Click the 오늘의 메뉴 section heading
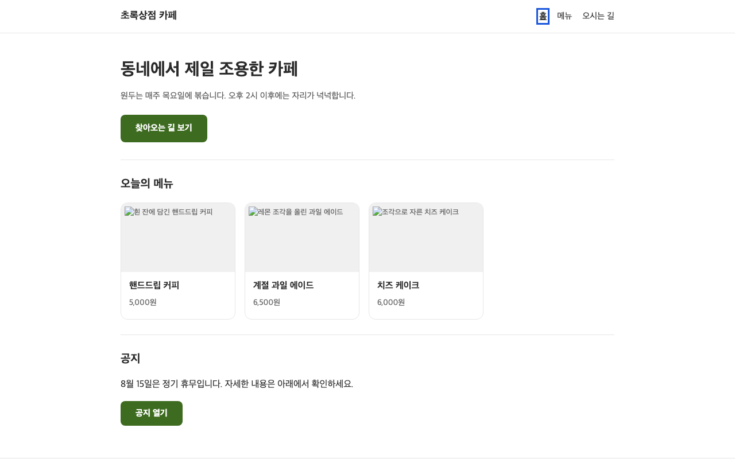This screenshot has height=459, width=735. coord(146,184)
